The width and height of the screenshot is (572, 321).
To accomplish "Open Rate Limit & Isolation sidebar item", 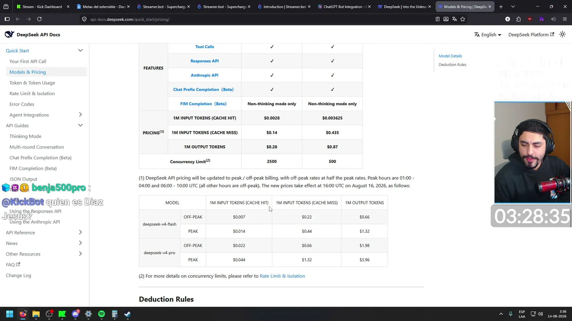I will (32, 93).
